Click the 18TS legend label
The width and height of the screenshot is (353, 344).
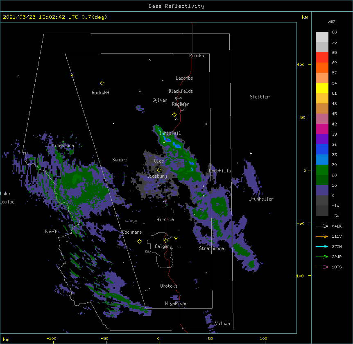[x=337, y=267]
